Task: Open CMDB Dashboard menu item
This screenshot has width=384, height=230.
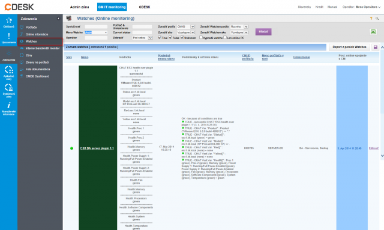Action: click(37, 76)
